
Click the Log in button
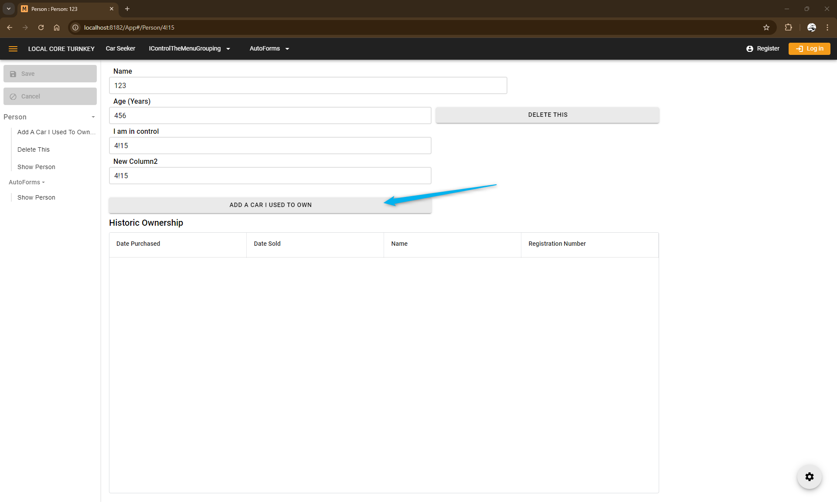[x=809, y=49]
